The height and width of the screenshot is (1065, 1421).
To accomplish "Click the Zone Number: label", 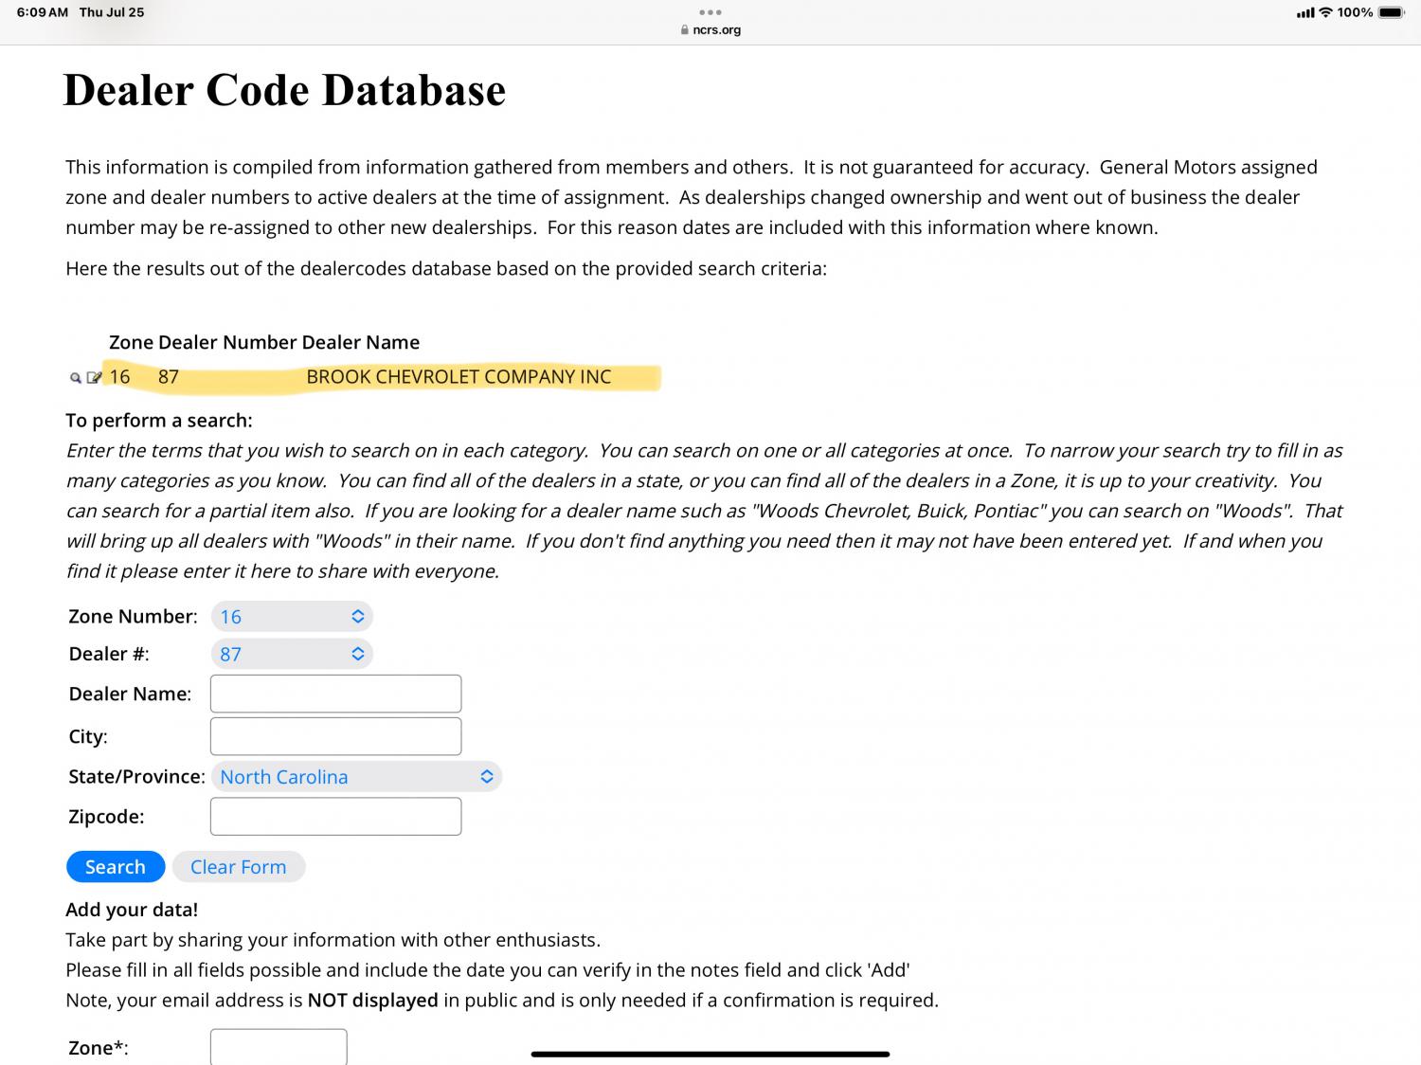I will [133, 617].
